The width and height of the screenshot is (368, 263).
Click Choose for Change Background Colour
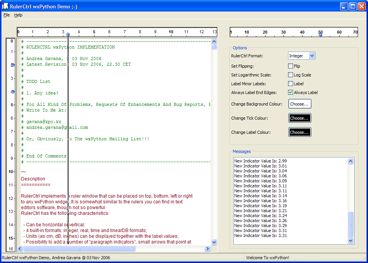coord(300,104)
